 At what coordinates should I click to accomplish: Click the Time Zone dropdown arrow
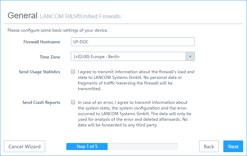coord(190,57)
